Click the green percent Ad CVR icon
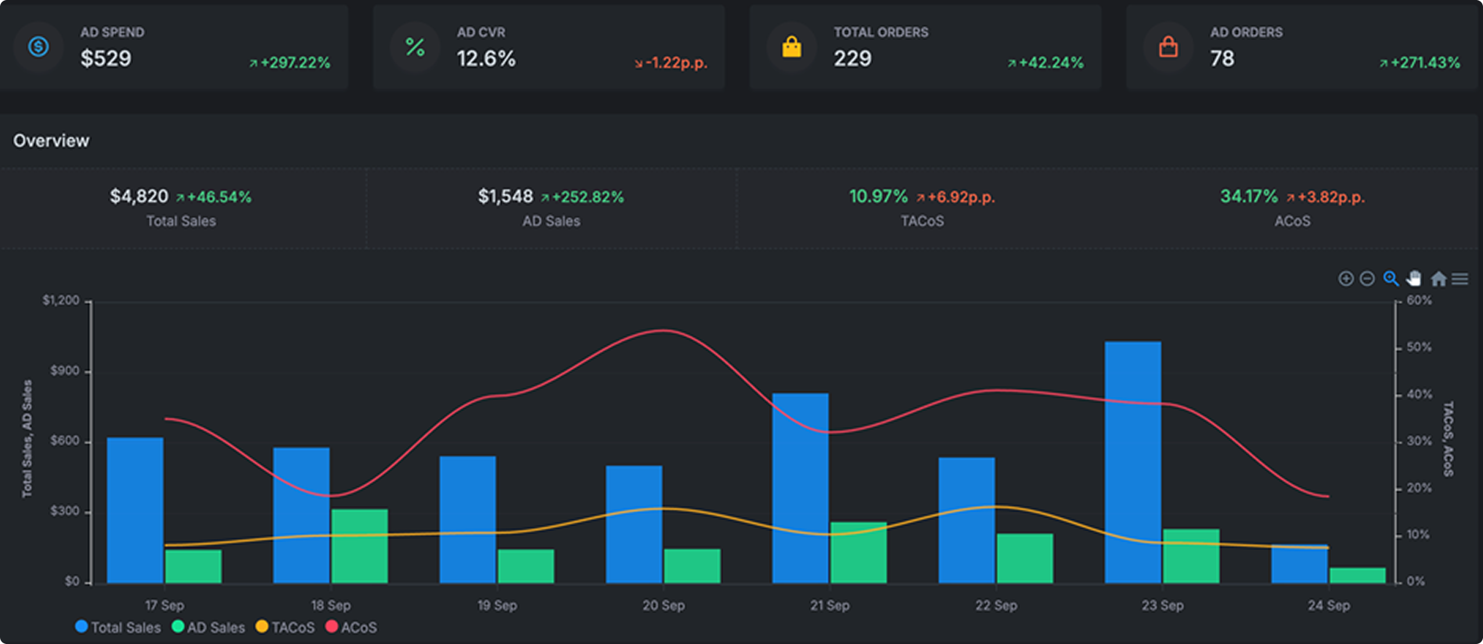 coord(415,47)
